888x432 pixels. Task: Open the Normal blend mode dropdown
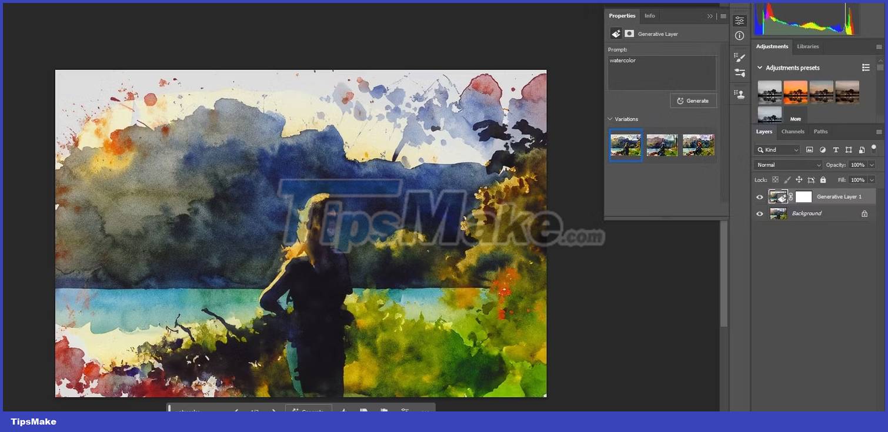(788, 165)
